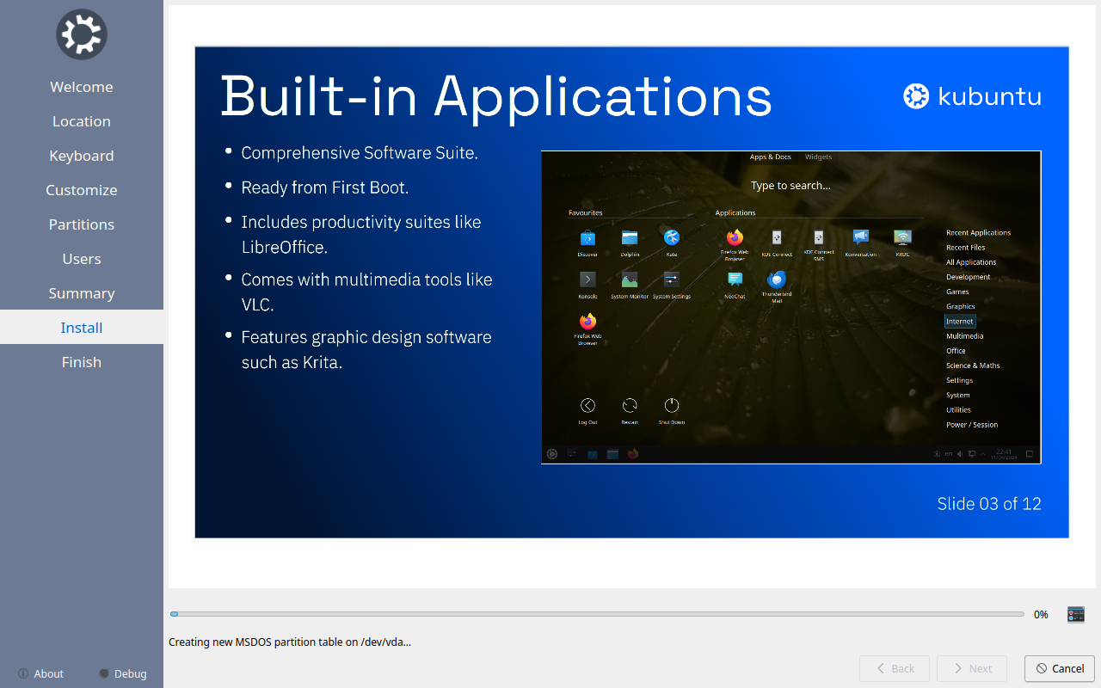Click the NeoChat icon in the slide screenshot

tap(735, 279)
